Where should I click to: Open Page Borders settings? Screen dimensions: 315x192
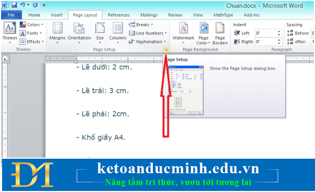220,33
